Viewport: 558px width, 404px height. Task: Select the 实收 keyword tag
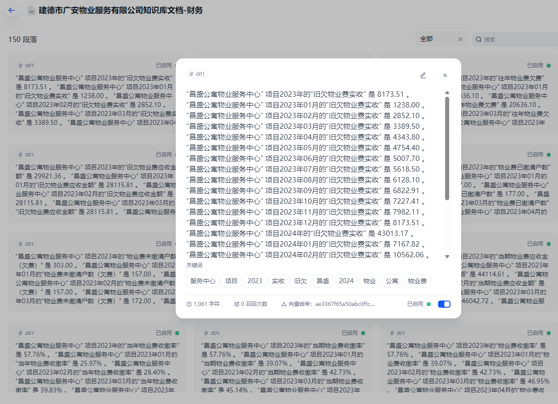tap(278, 281)
